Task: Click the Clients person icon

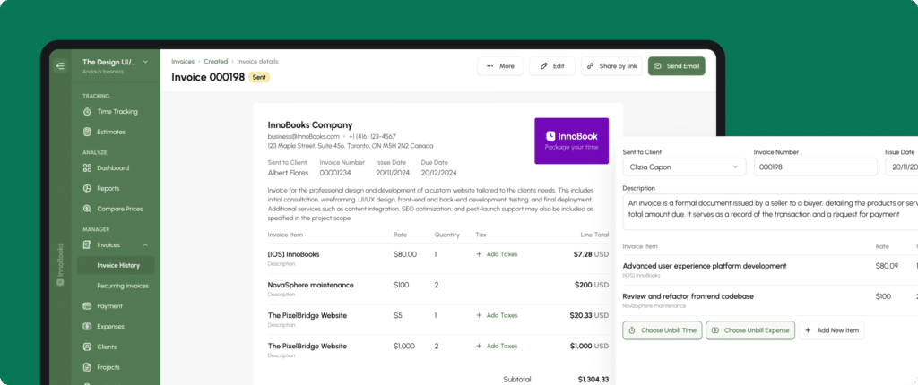Action: [87, 347]
